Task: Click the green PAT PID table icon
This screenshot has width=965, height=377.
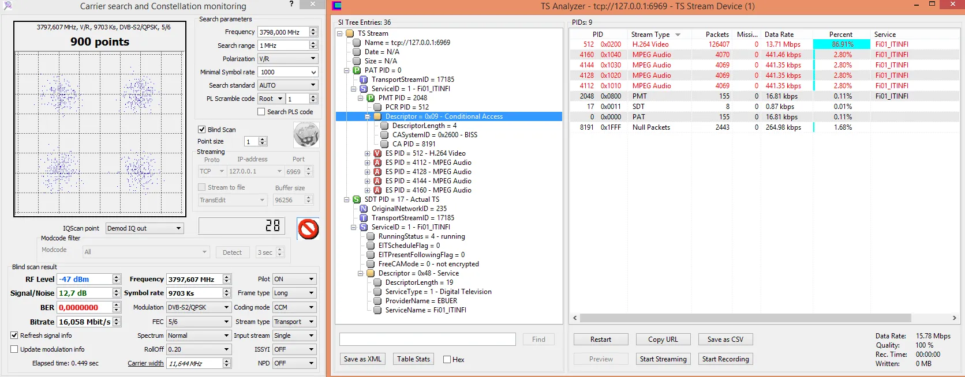Action: [x=357, y=70]
